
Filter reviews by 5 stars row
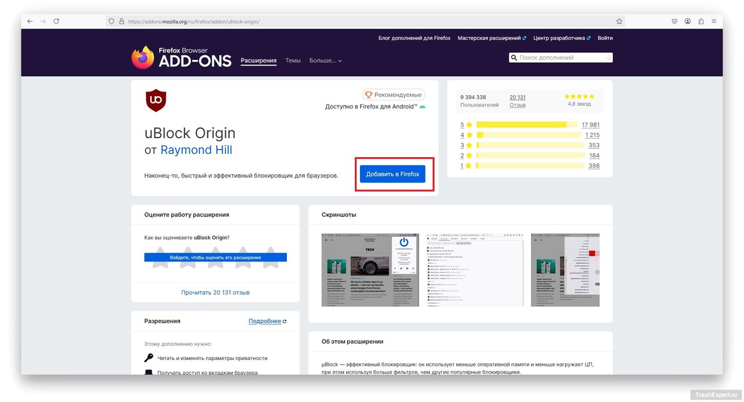pos(530,125)
